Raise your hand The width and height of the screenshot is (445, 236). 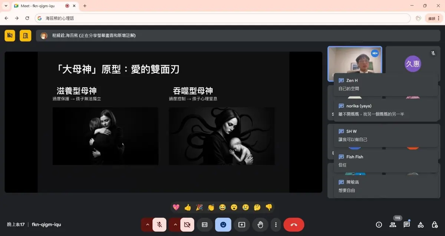click(x=260, y=225)
